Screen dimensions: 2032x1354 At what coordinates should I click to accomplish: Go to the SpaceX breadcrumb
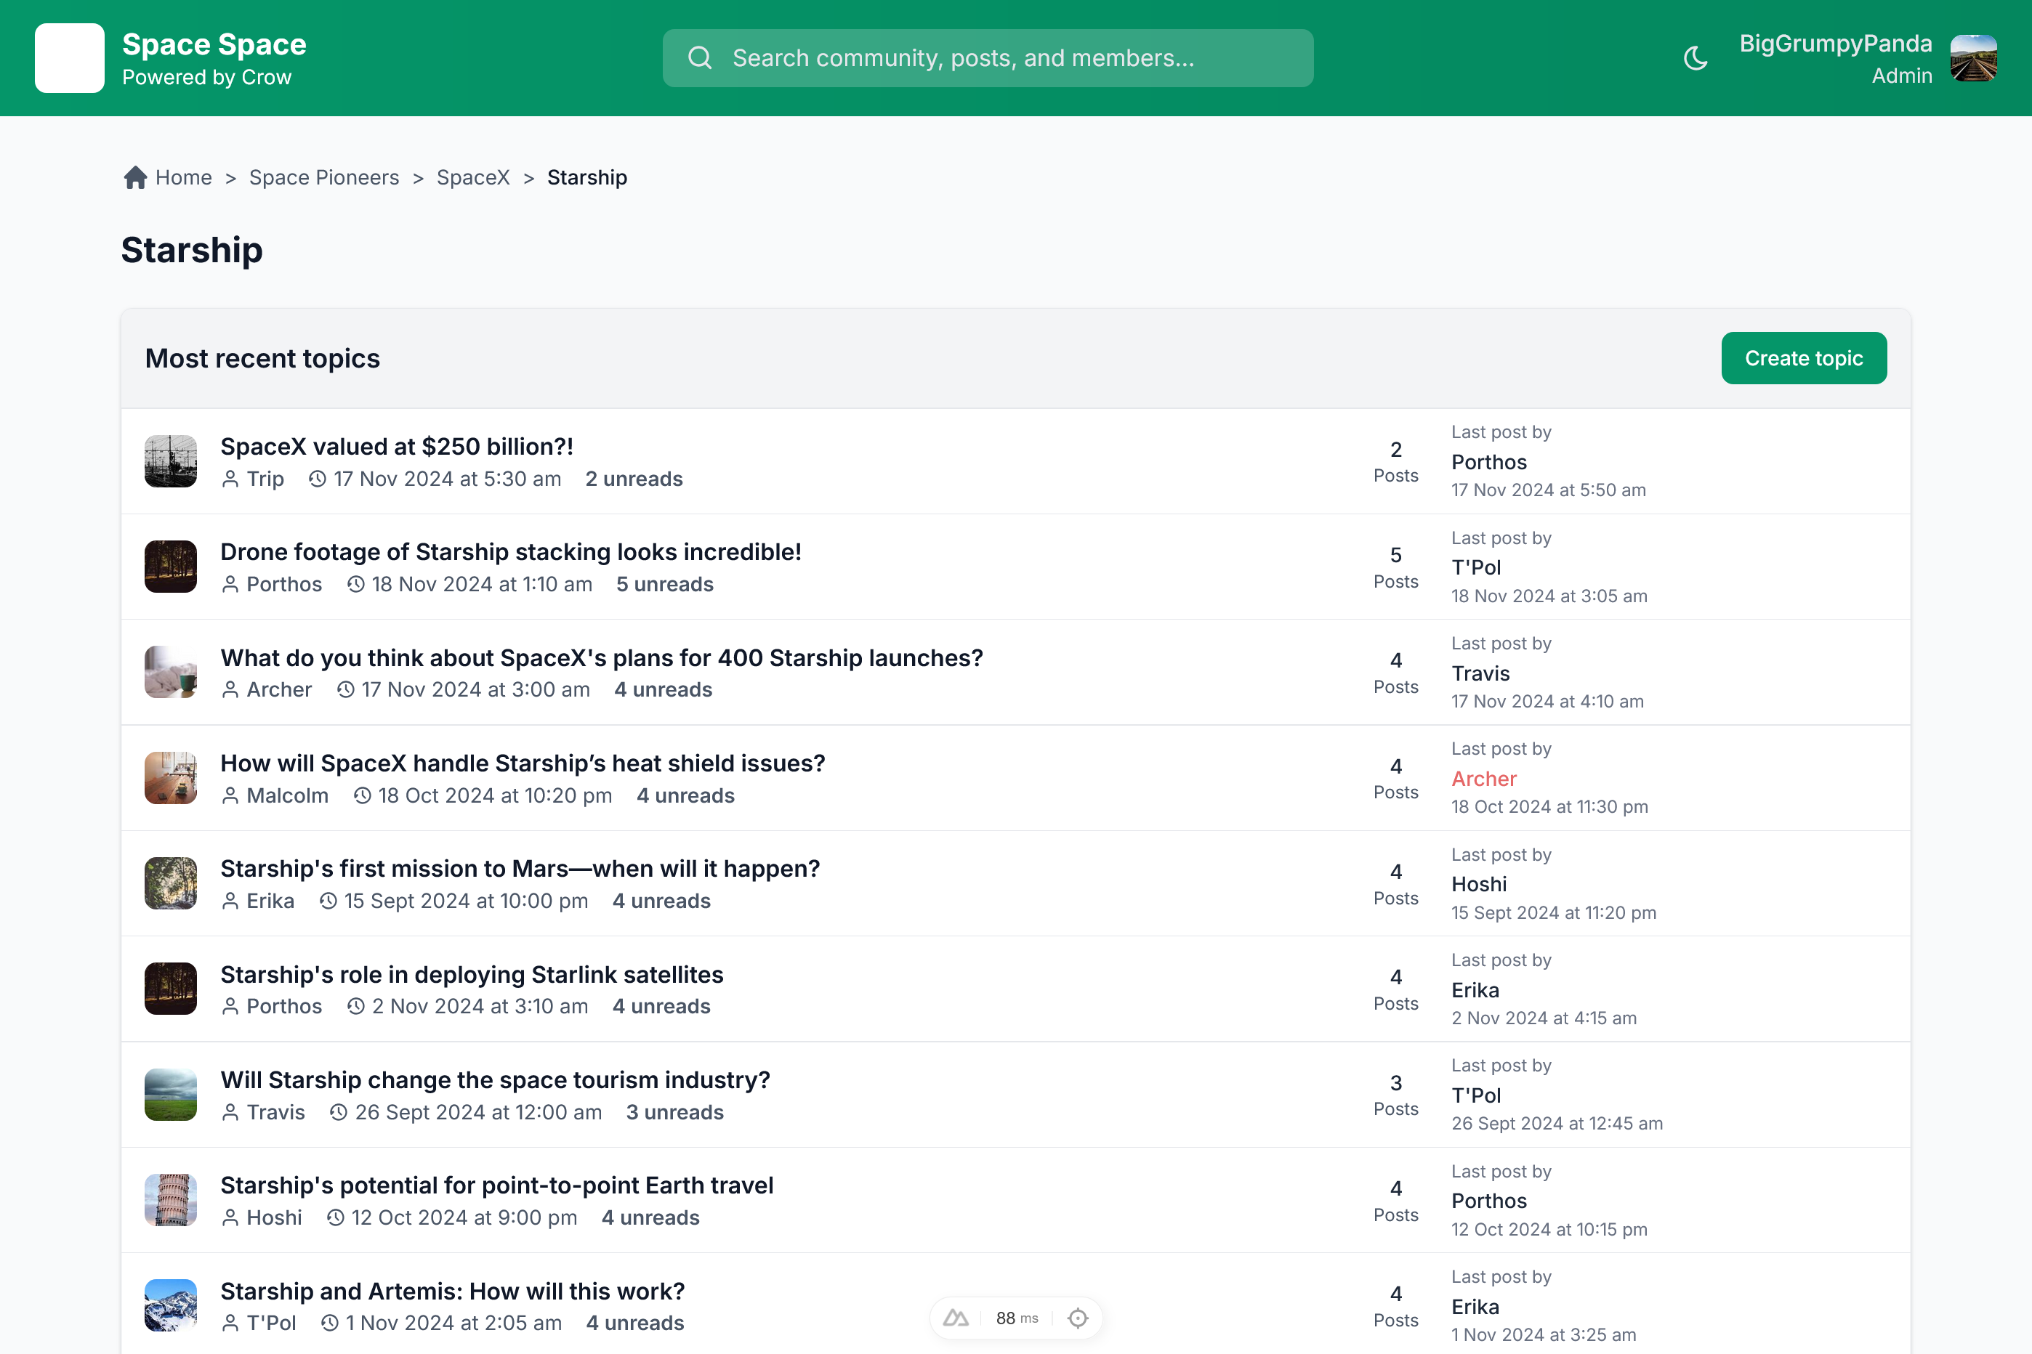pyautogui.click(x=472, y=177)
